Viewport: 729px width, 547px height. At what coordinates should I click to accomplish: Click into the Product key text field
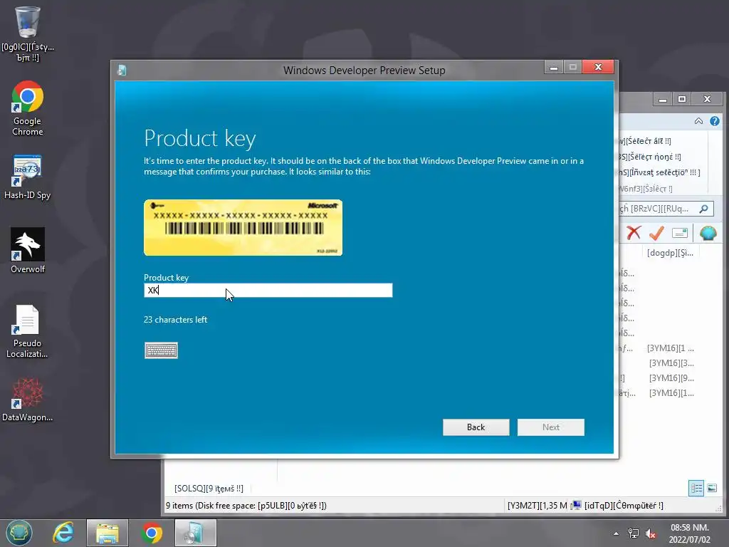pyautogui.click(x=268, y=291)
